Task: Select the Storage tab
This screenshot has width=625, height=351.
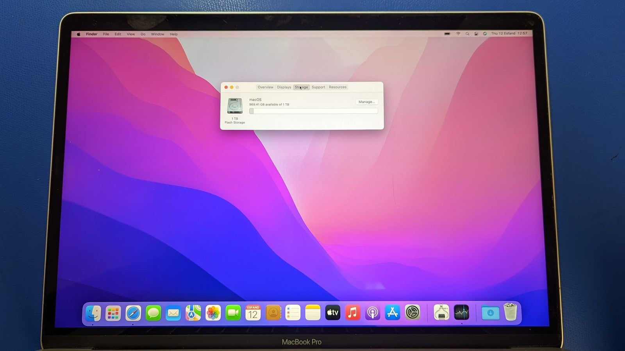Action: click(x=301, y=87)
